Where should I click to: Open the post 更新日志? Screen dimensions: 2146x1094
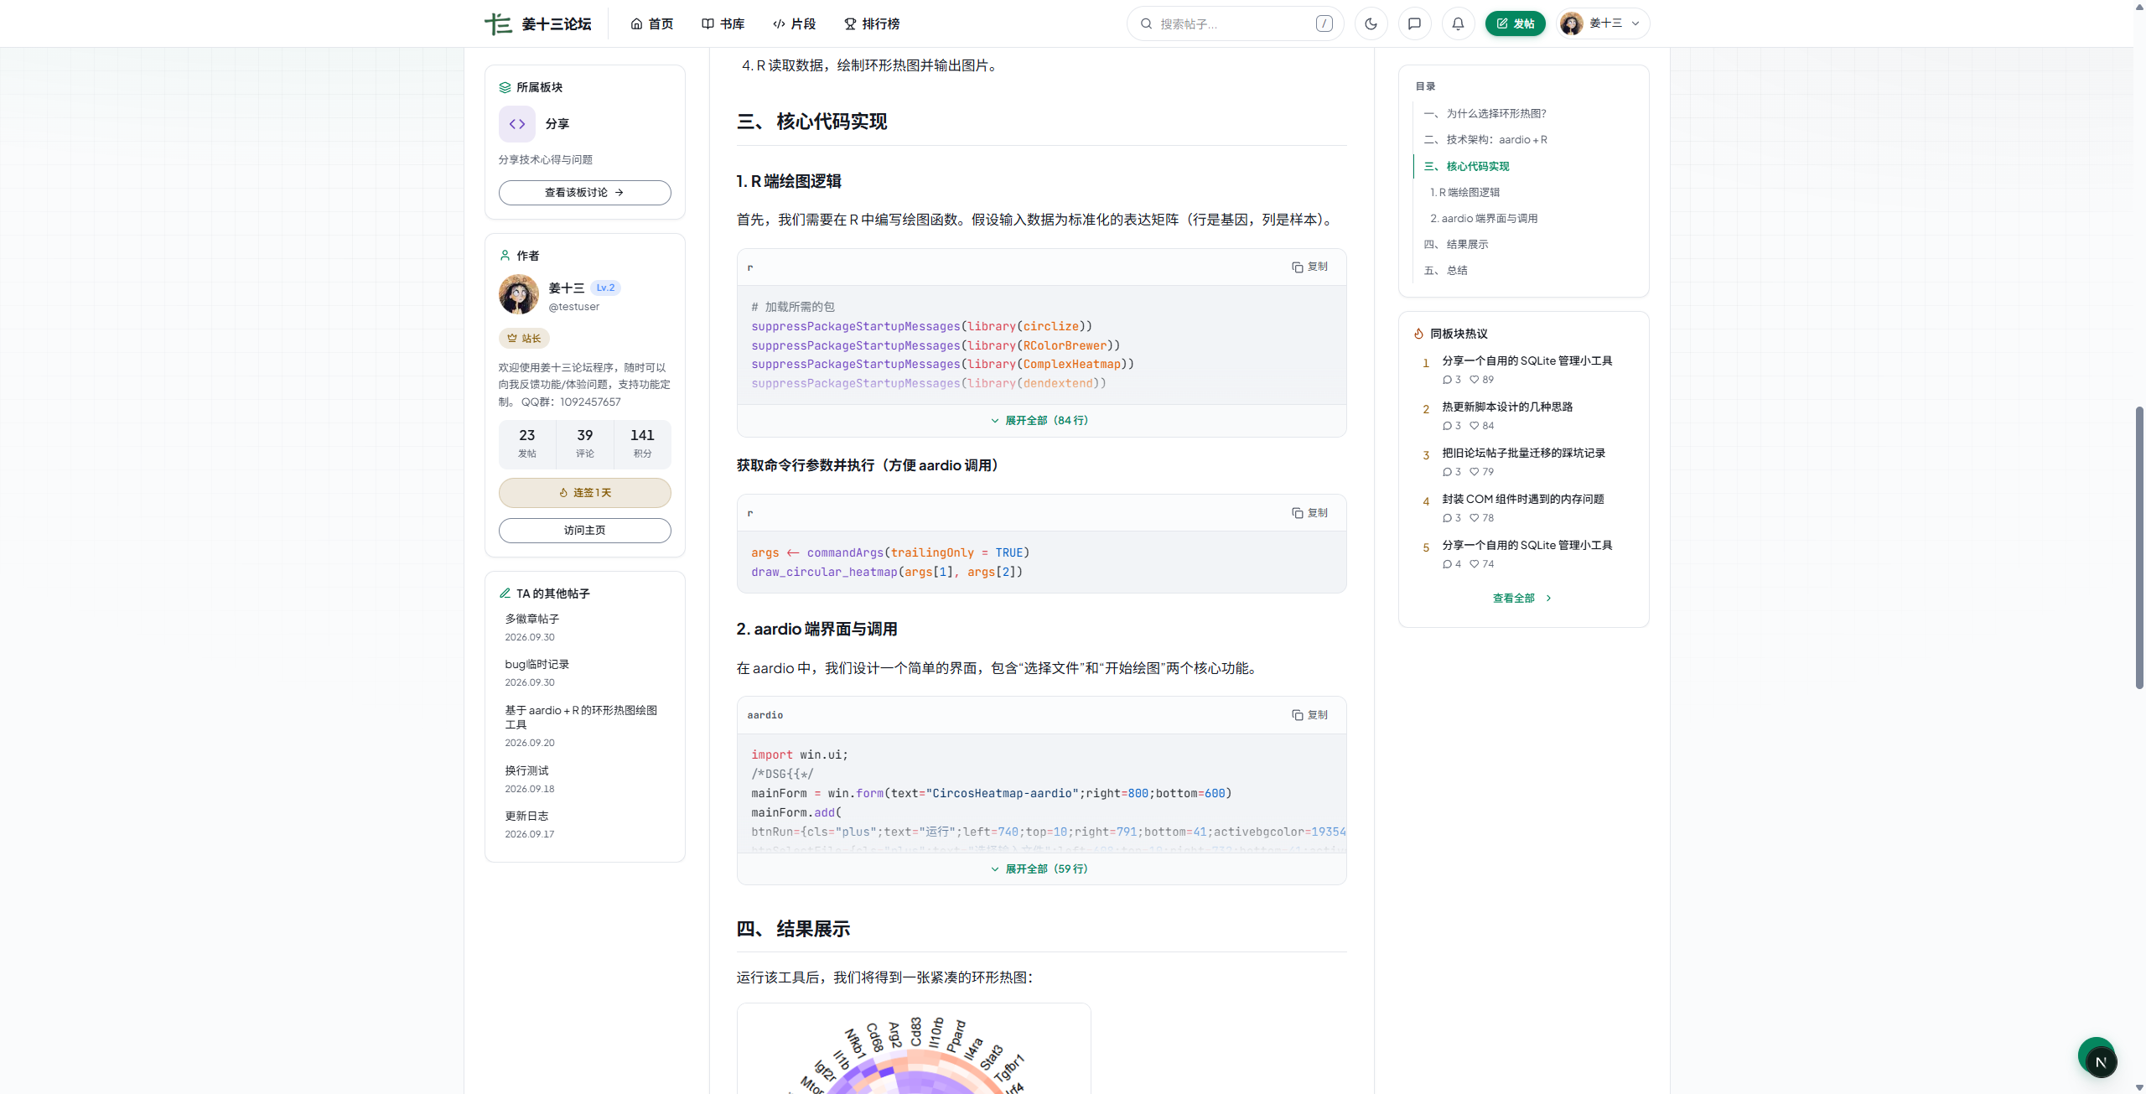[526, 816]
